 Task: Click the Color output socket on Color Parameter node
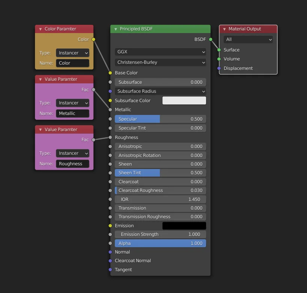point(93,39)
